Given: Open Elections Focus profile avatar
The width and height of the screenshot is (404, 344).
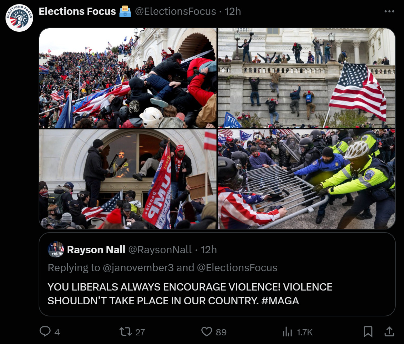Looking at the screenshot, I should pyautogui.click(x=19, y=18).
